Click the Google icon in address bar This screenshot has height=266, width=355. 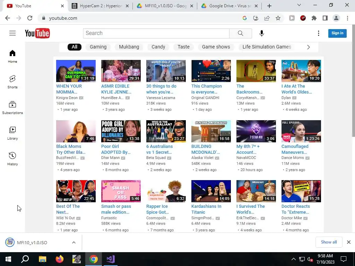click(x=244, y=18)
